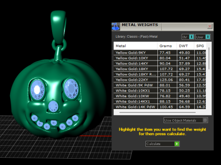221x165 pixels.
Task: Select the White Gold:9K PdW row
Action: [160, 85]
